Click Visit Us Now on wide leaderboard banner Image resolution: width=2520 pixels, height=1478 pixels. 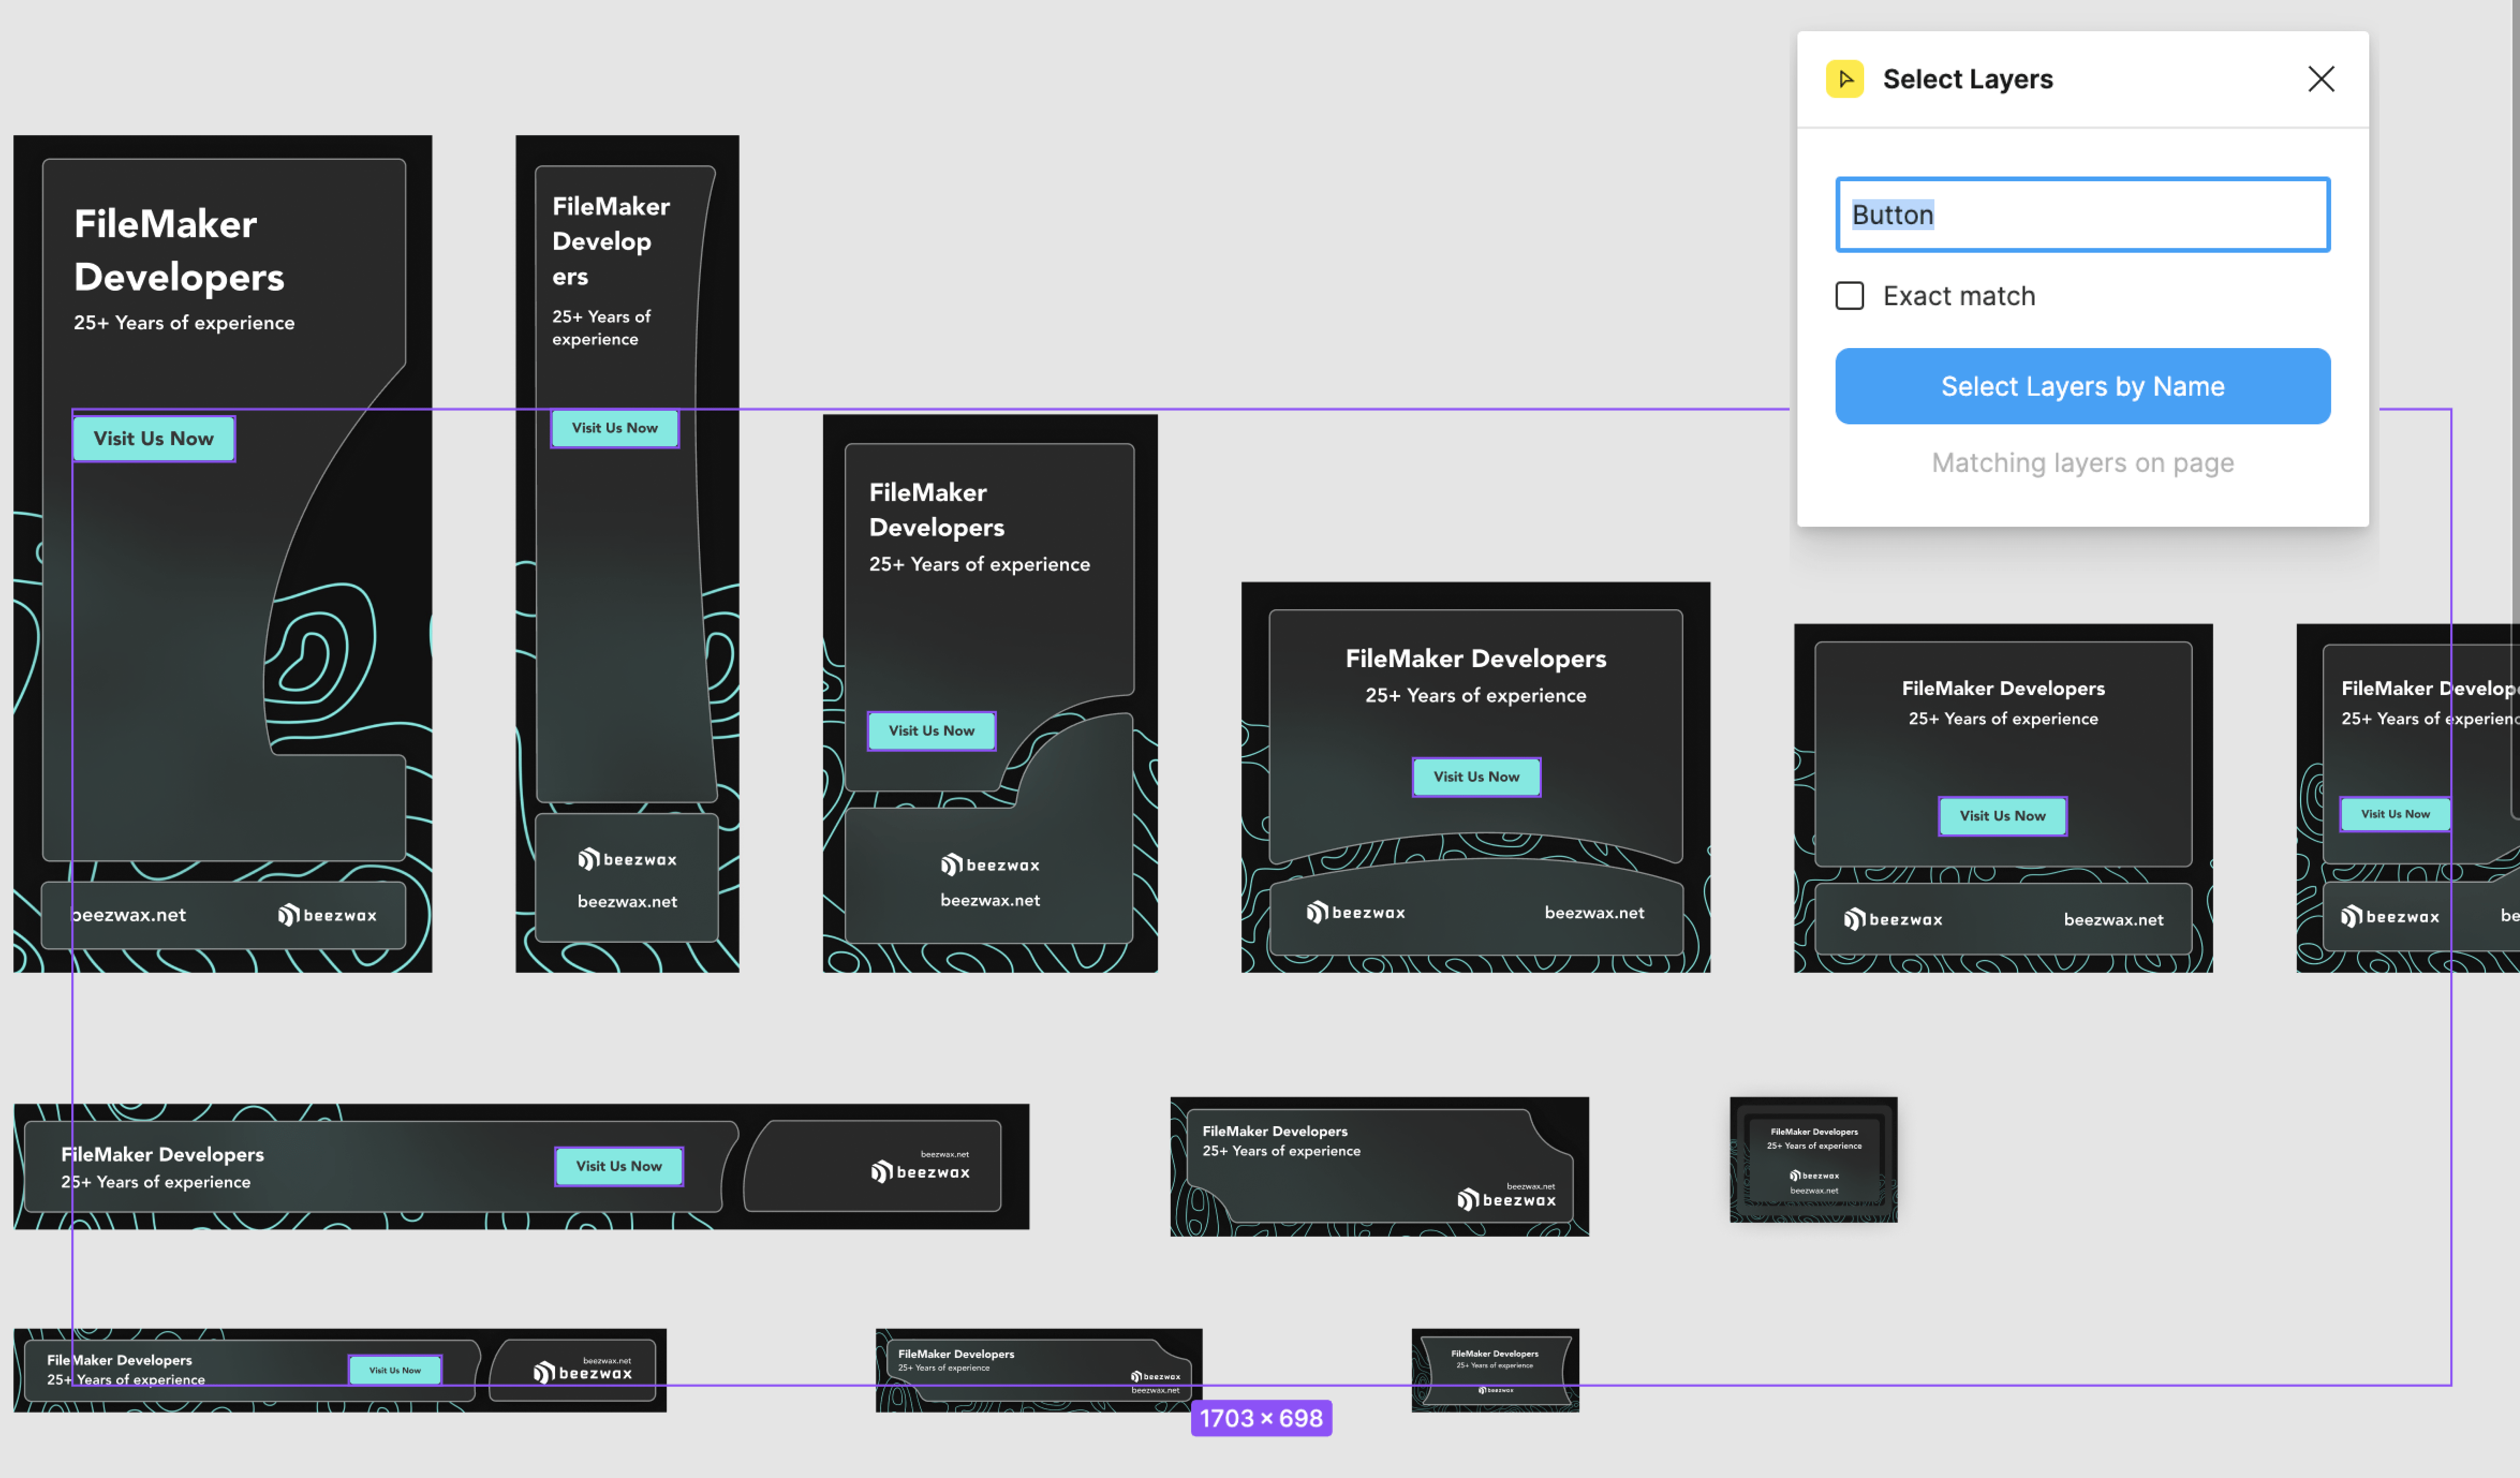coord(618,1166)
